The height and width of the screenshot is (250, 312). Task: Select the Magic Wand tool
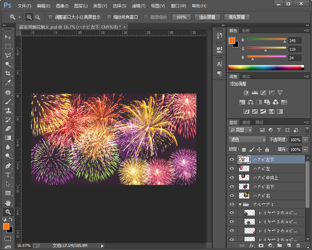[8, 64]
